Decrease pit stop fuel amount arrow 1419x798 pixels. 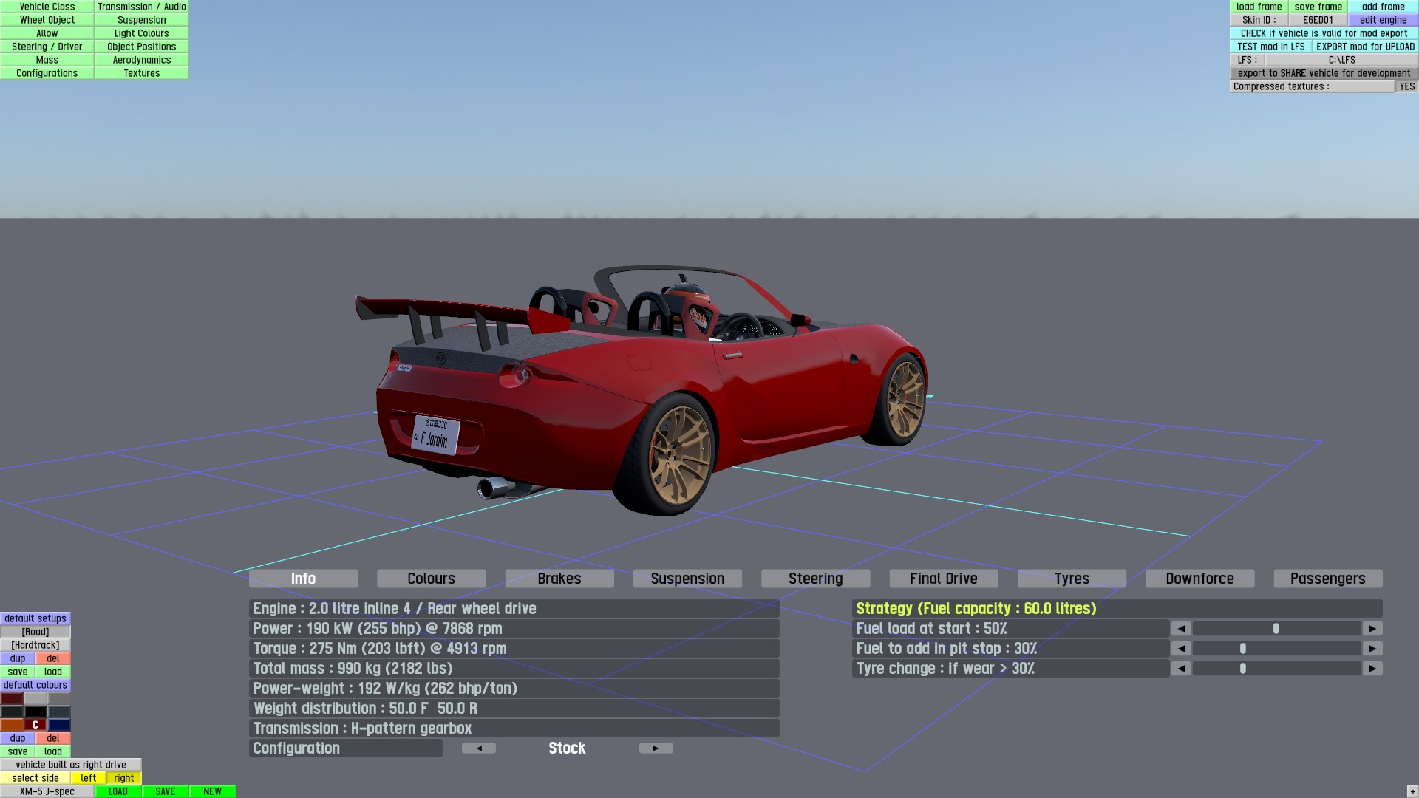click(1181, 649)
